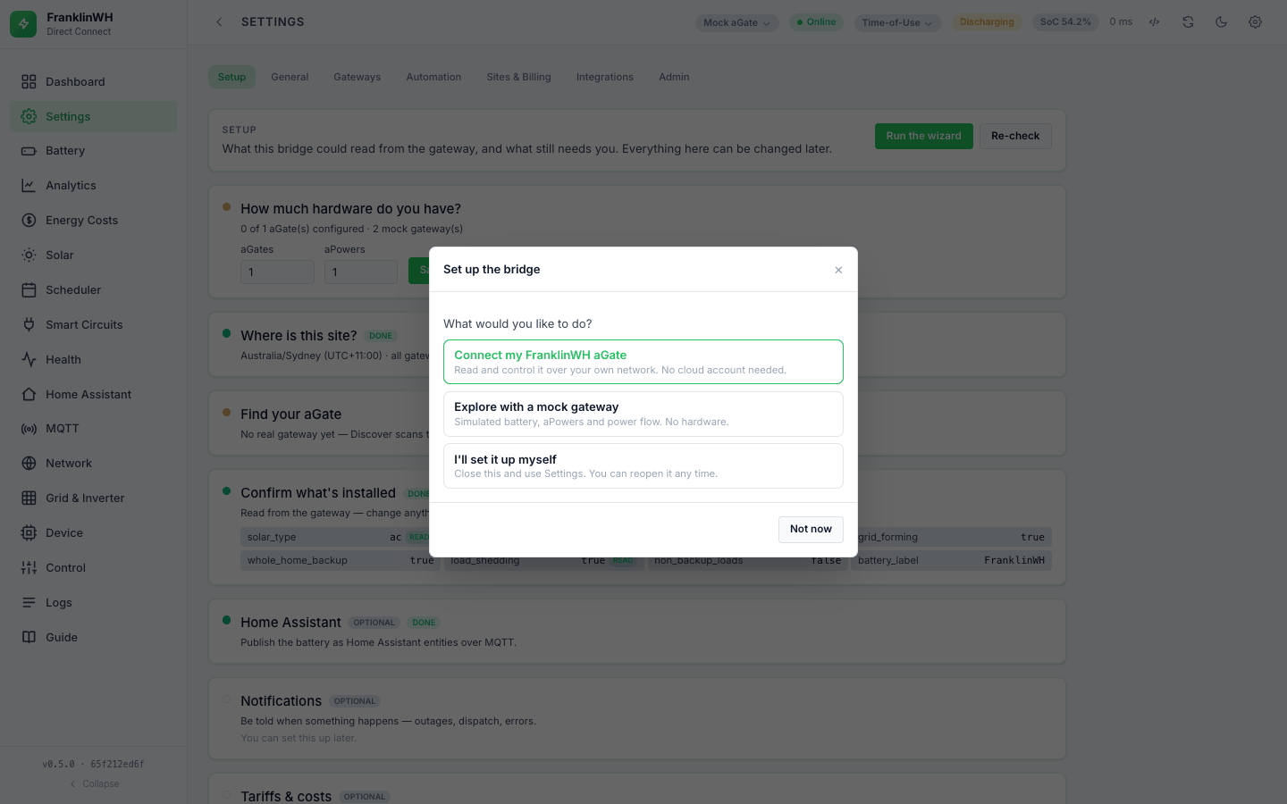Click the aPowers count input field
Image resolution: width=1287 pixels, height=804 pixels.
pos(361,272)
